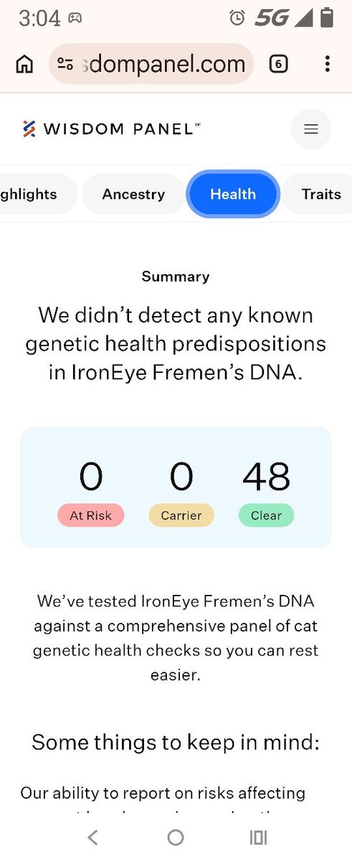Image resolution: width=352 pixels, height=862 pixels.
Task: Tap the wisdompanel.com address bar
Action: click(x=152, y=64)
